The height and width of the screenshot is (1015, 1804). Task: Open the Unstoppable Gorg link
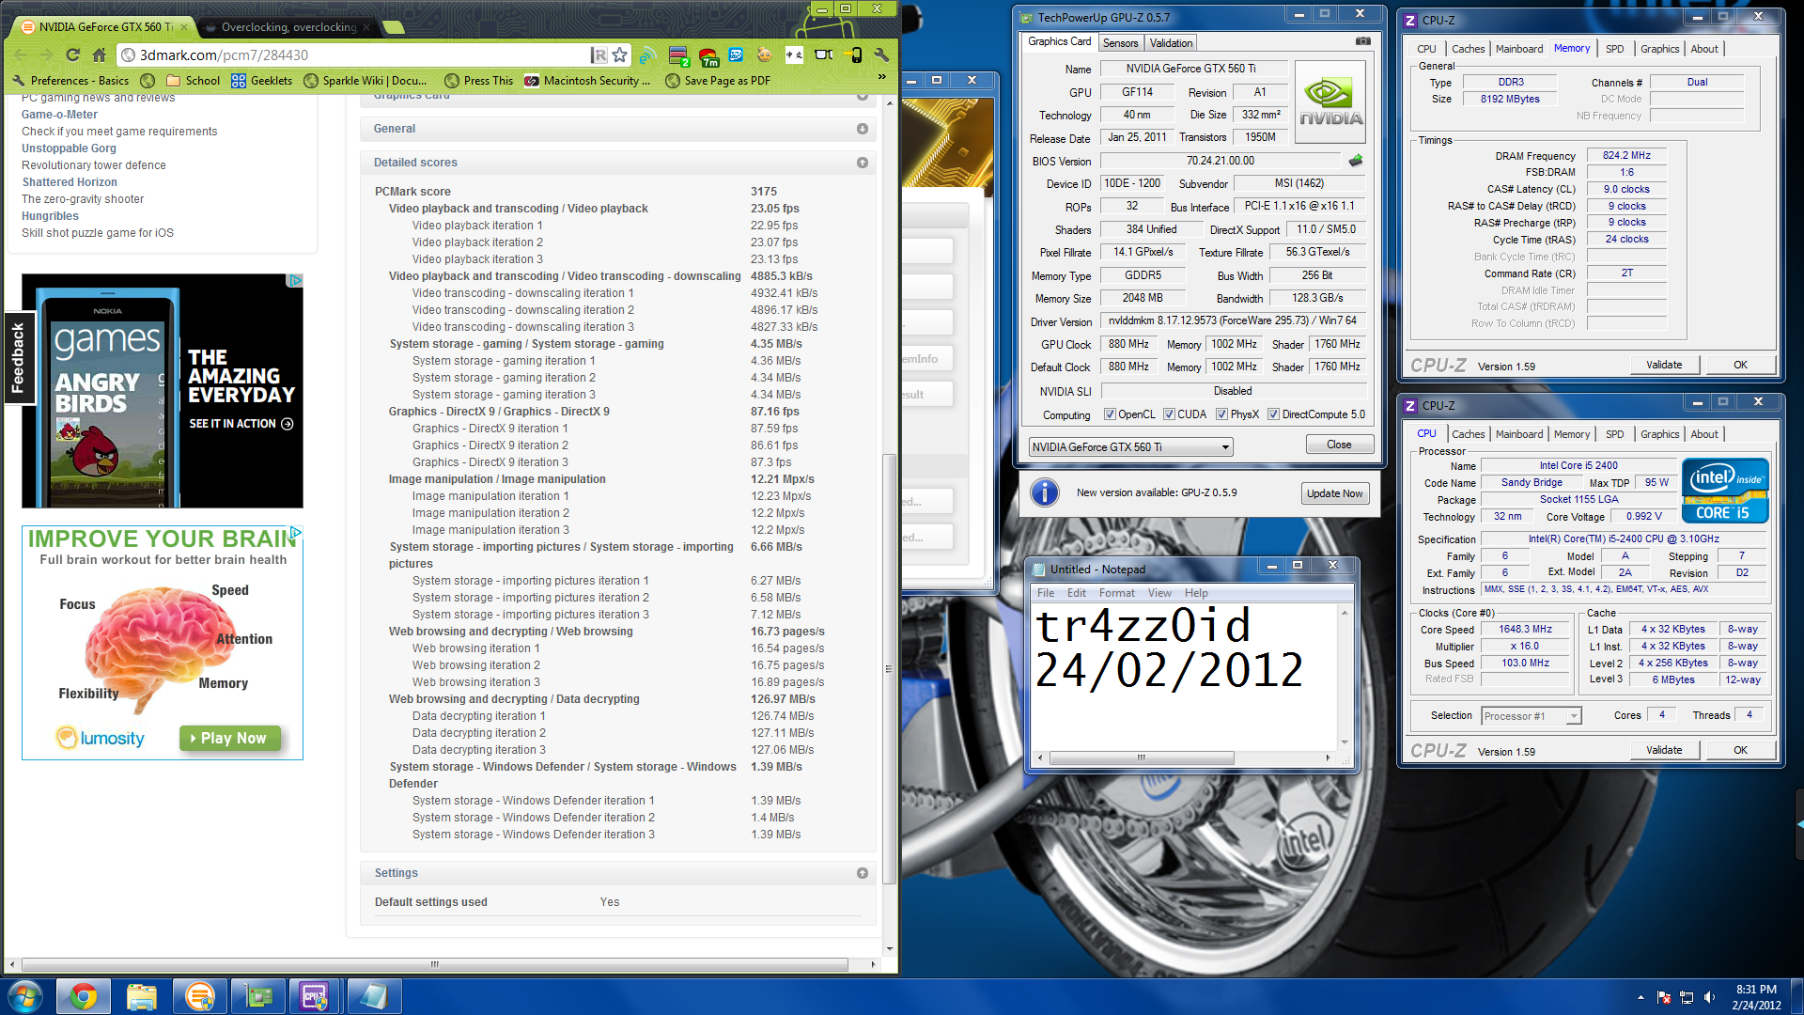(x=69, y=148)
